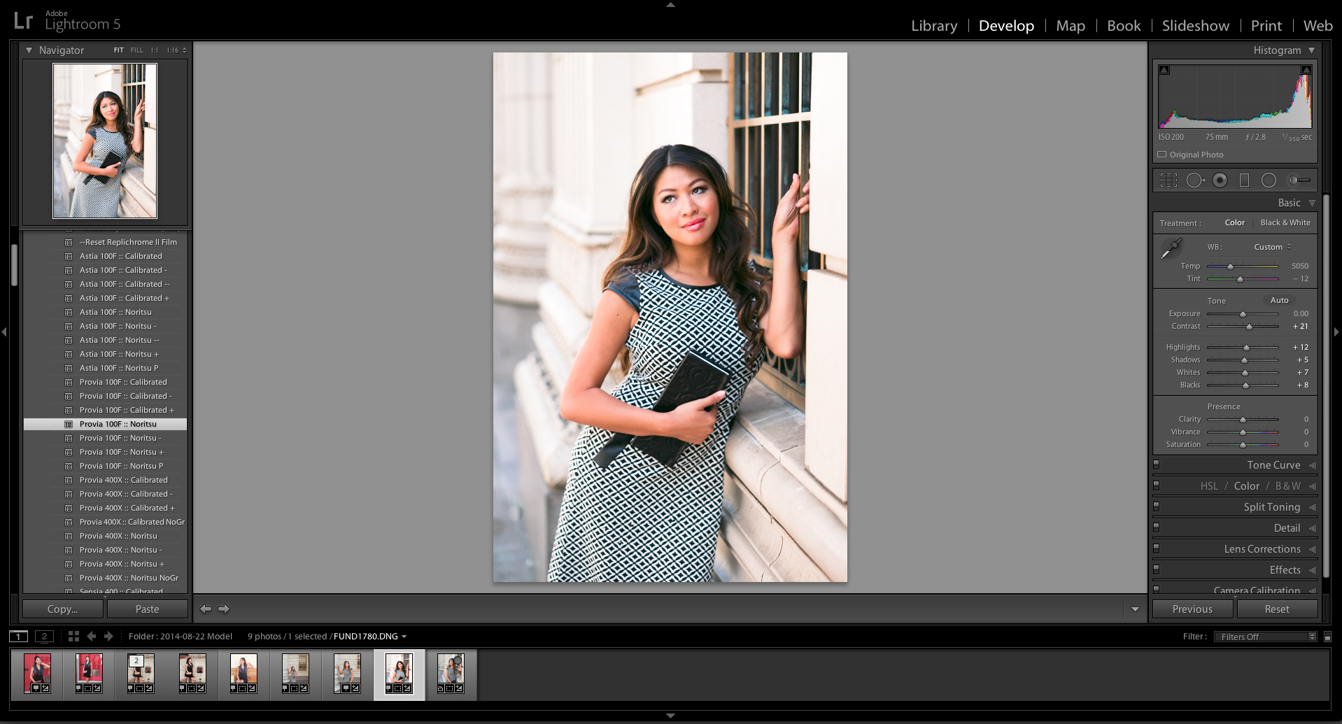Select the Graduated Filter tool

(1244, 180)
